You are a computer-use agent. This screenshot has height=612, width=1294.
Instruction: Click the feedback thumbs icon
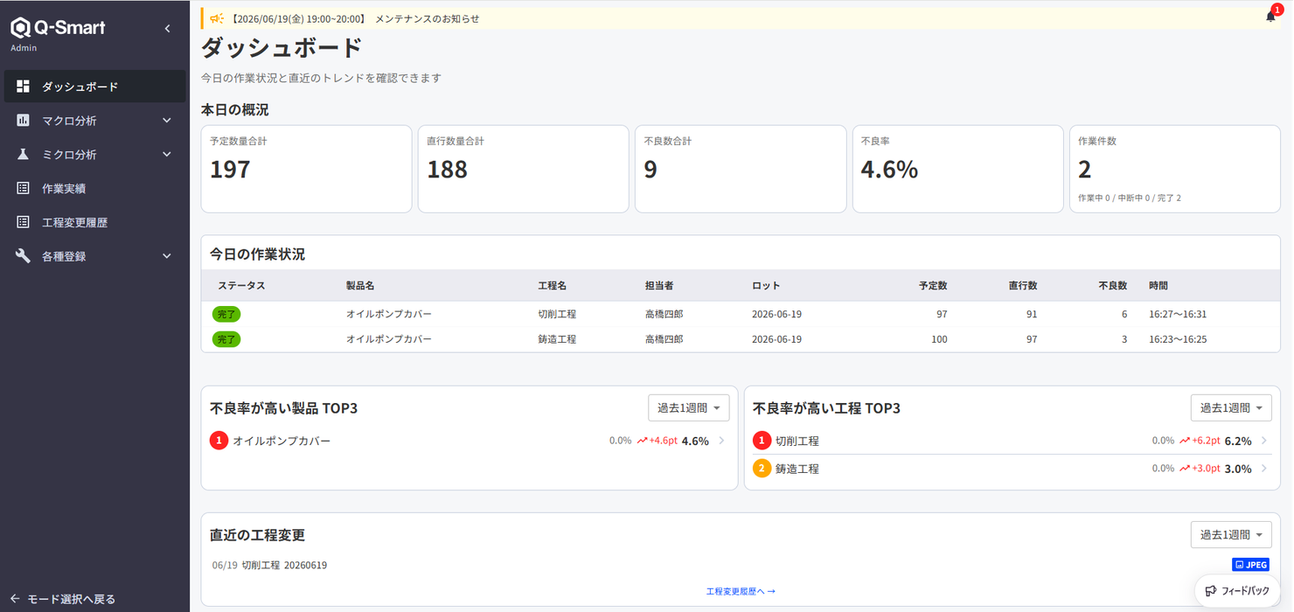point(1211,591)
